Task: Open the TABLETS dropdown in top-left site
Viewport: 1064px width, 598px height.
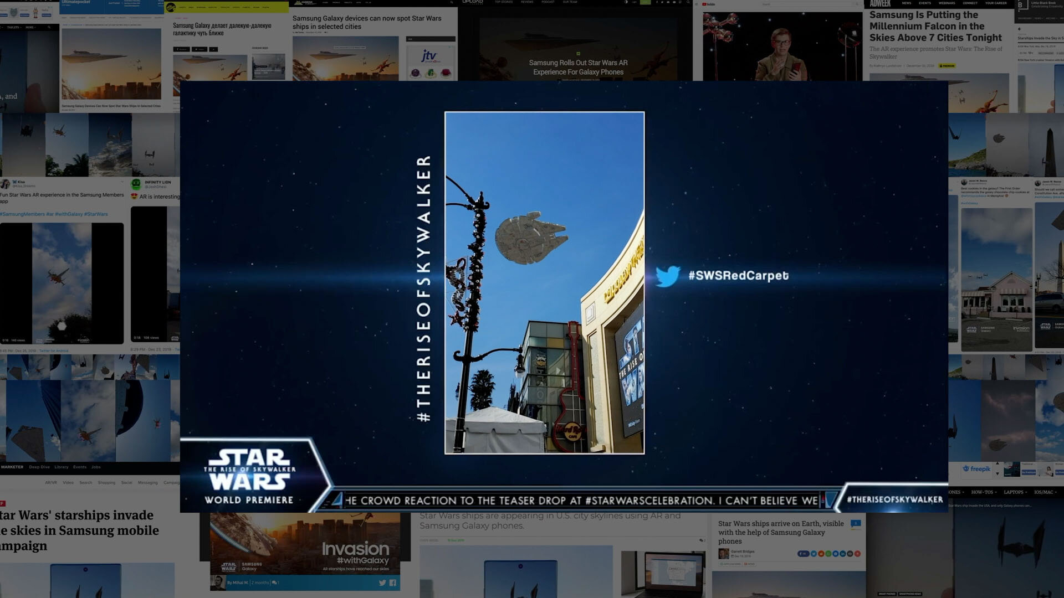Action: 13,27
